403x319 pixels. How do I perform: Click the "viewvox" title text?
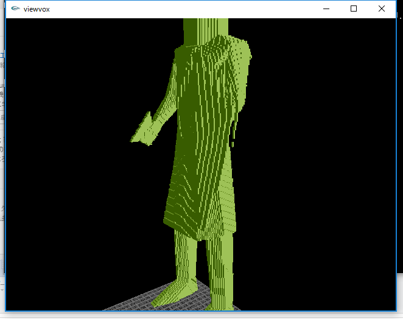(x=38, y=9)
